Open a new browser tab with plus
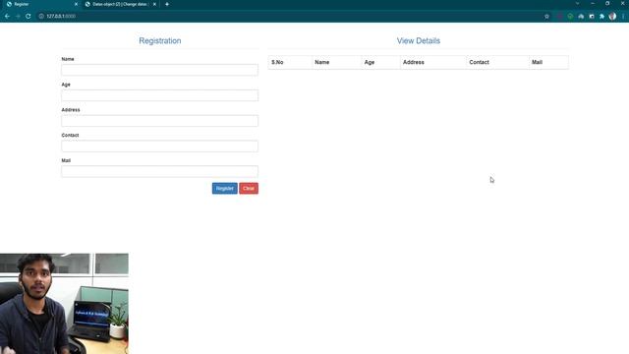This screenshot has width=629, height=354. (x=167, y=4)
